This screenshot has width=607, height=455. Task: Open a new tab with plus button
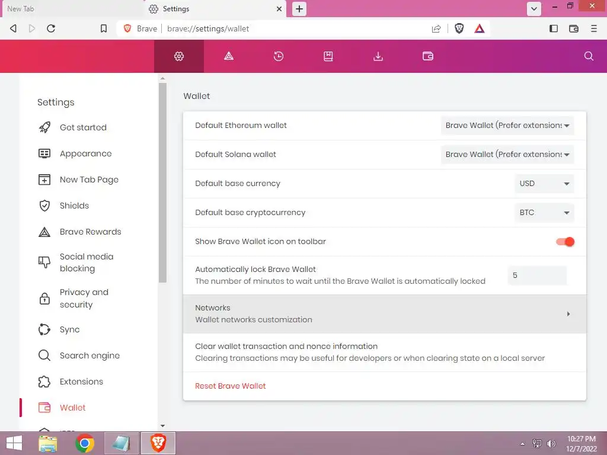(x=299, y=9)
